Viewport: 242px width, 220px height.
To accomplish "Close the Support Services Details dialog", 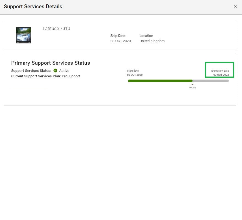I will pos(235,6).
